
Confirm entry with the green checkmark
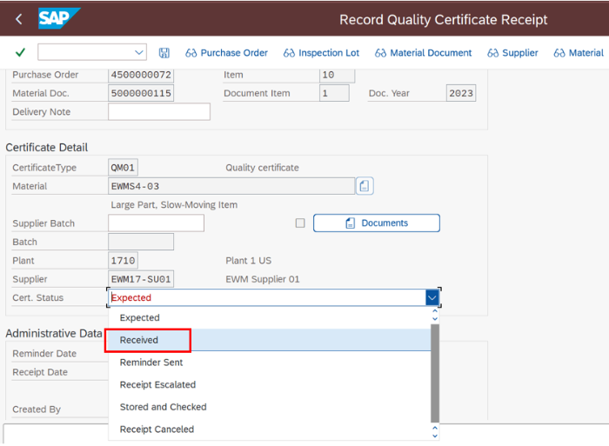[x=20, y=52]
